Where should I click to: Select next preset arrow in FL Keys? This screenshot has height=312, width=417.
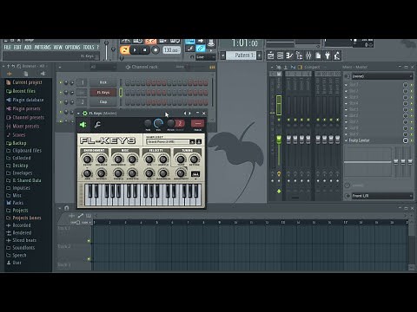[x=189, y=114]
